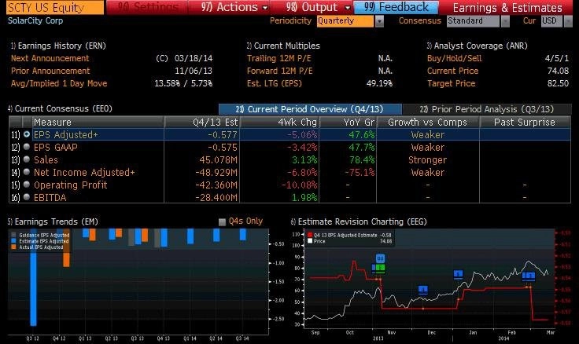
Task: Open 1) Earnings History (ERN)
Action: click(x=58, y=46)
